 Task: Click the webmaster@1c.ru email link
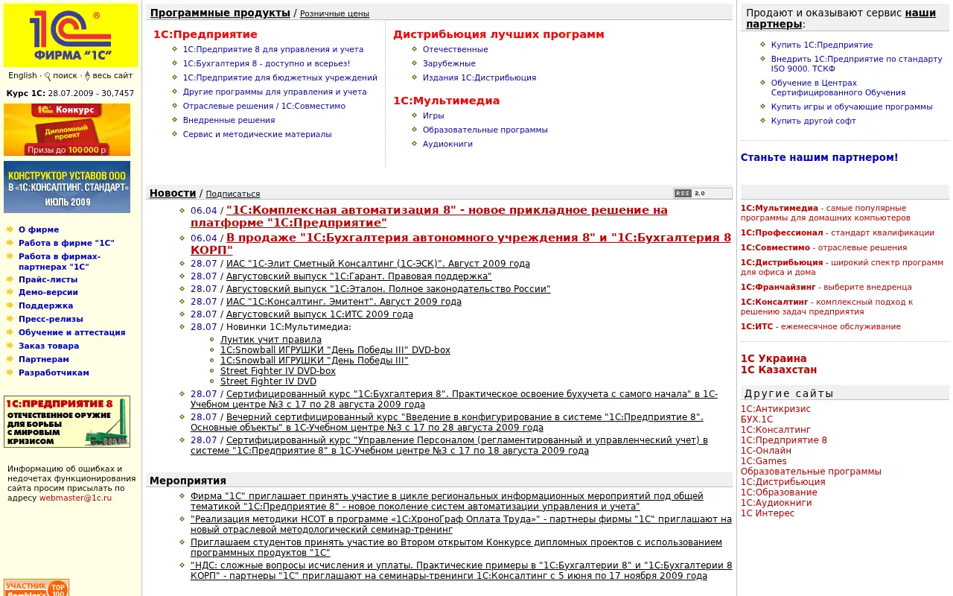tap(75, 498)
